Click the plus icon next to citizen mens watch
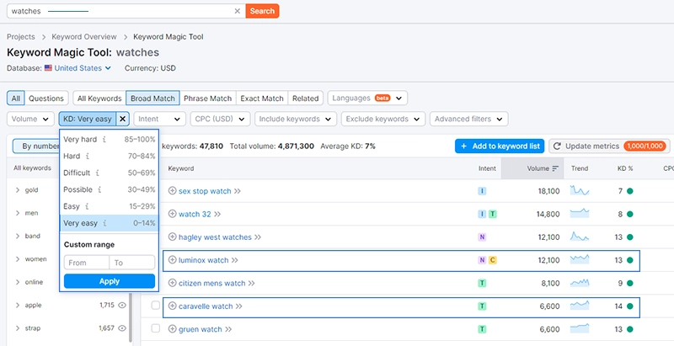674x346 pixels. pos(173,283)
